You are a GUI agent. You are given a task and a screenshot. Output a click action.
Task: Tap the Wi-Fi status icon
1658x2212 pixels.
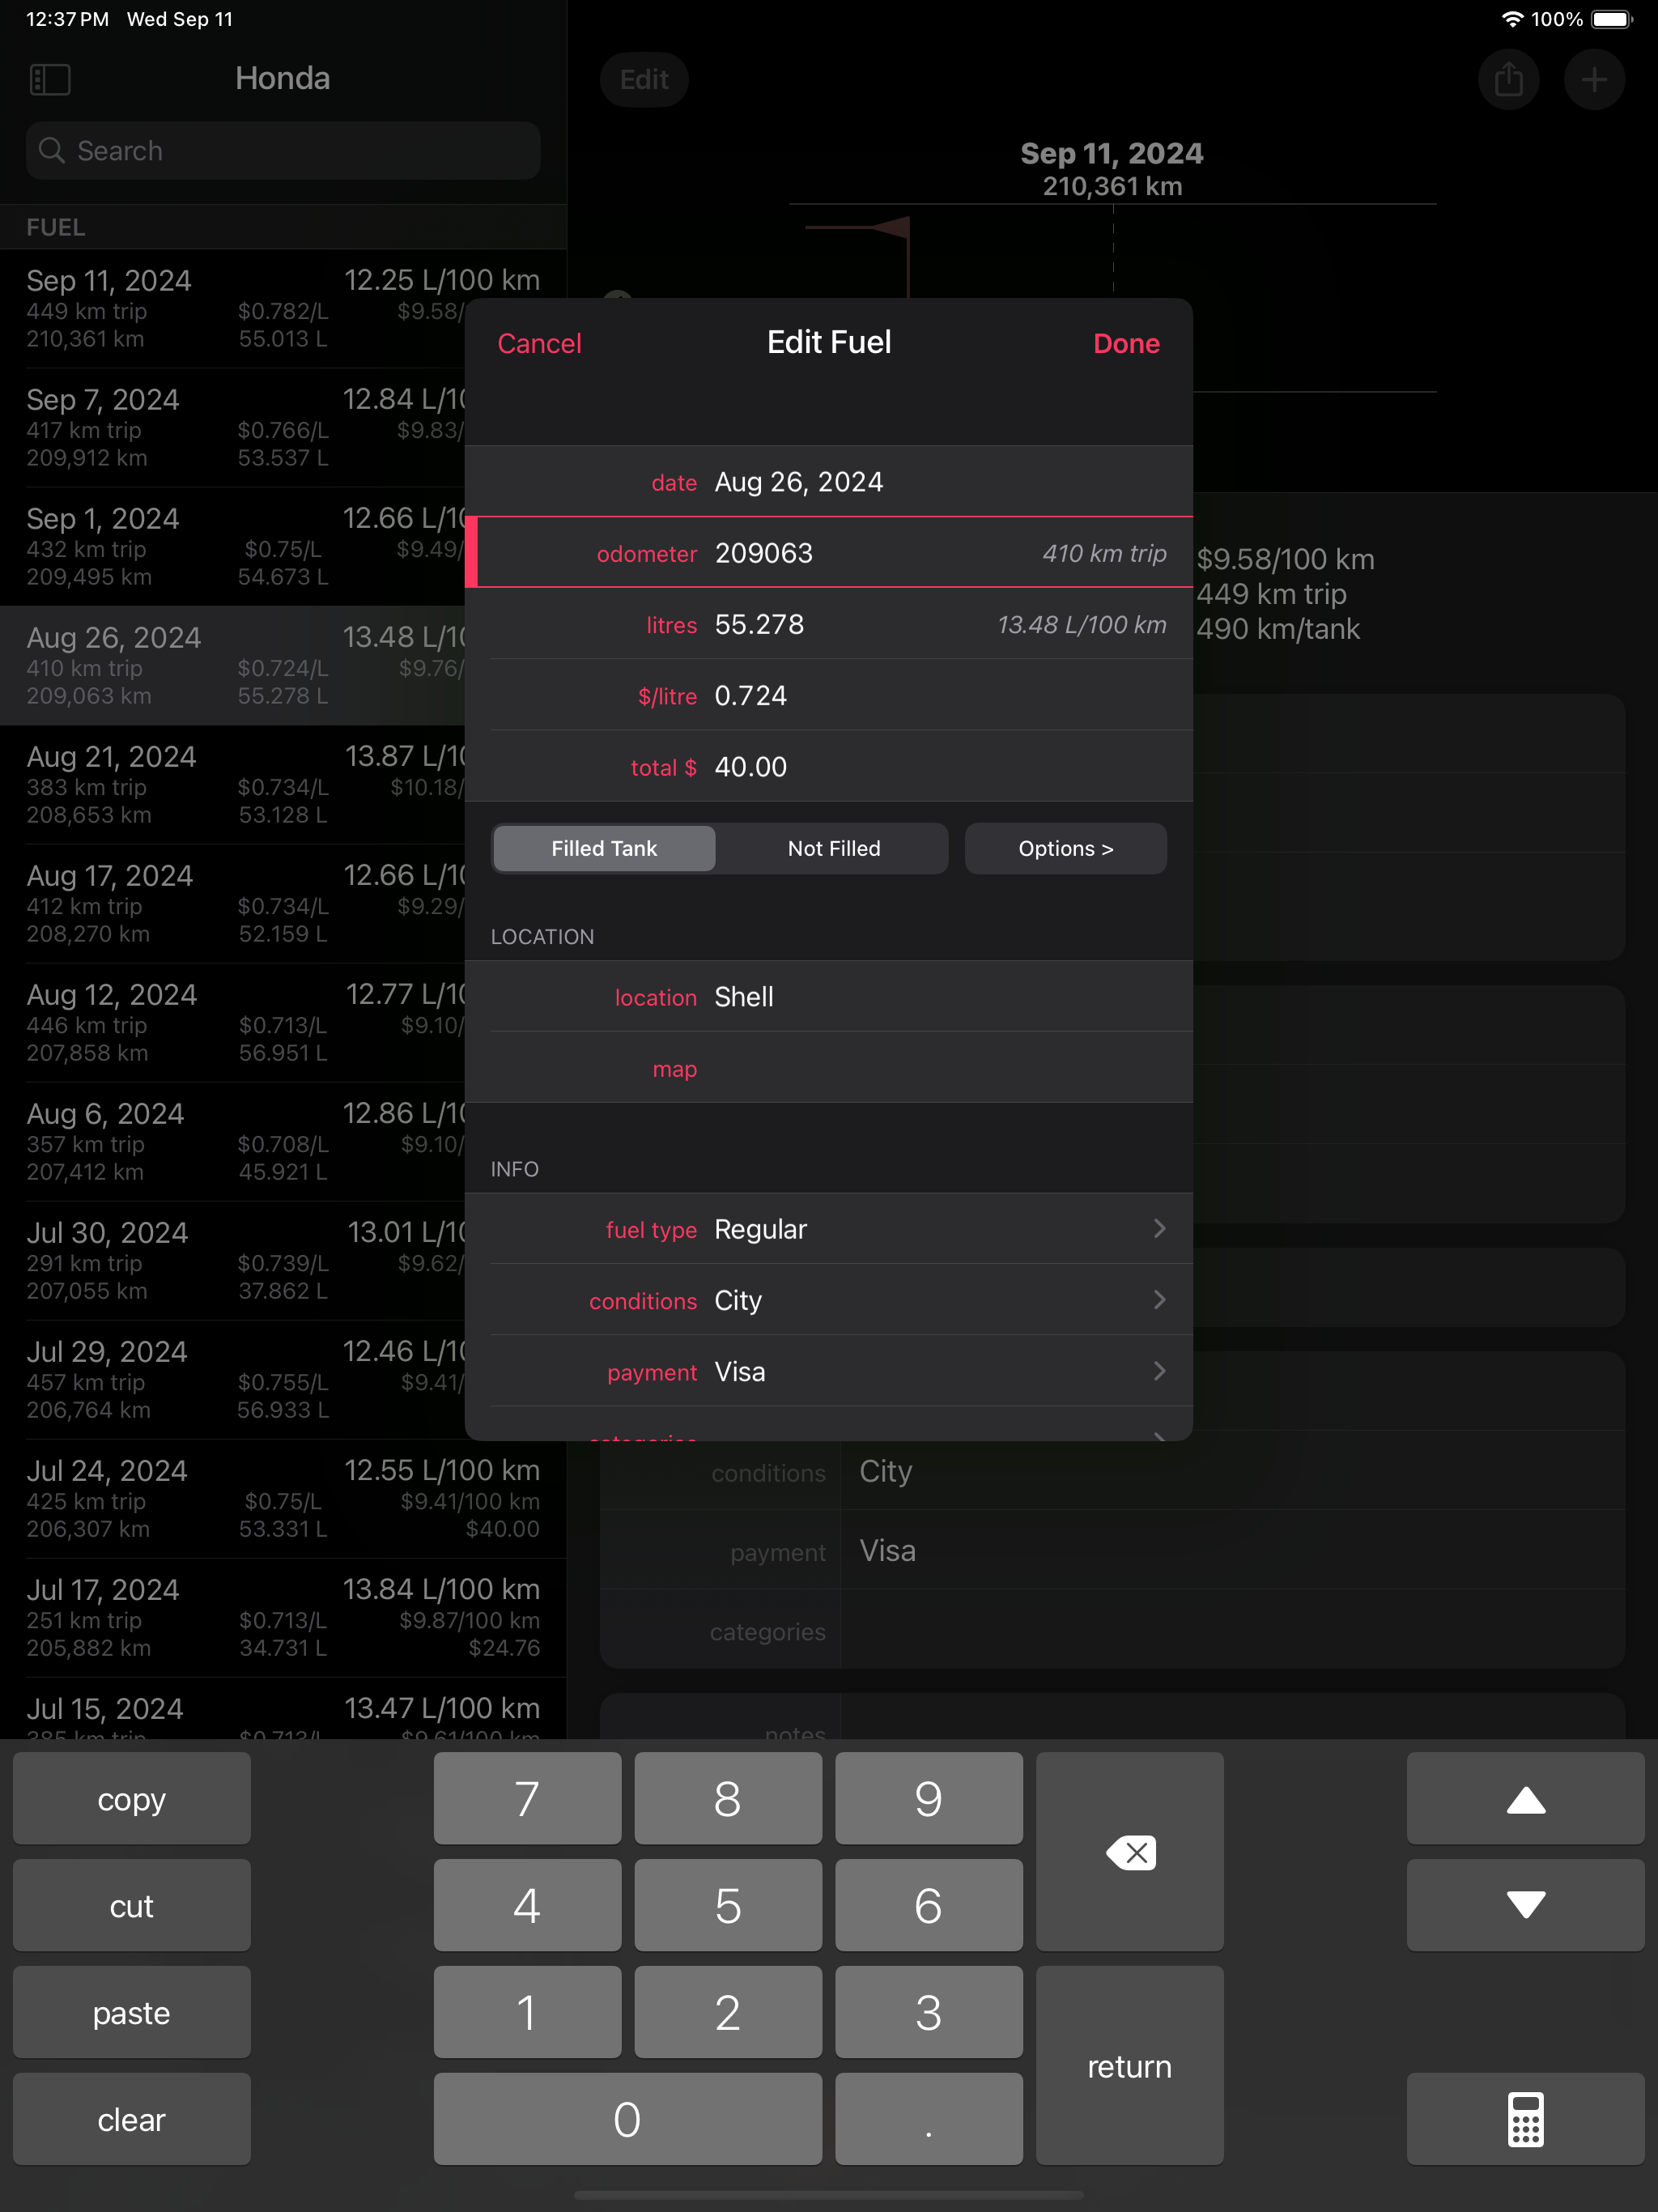pyautogui.click(x=1512, y=19)
